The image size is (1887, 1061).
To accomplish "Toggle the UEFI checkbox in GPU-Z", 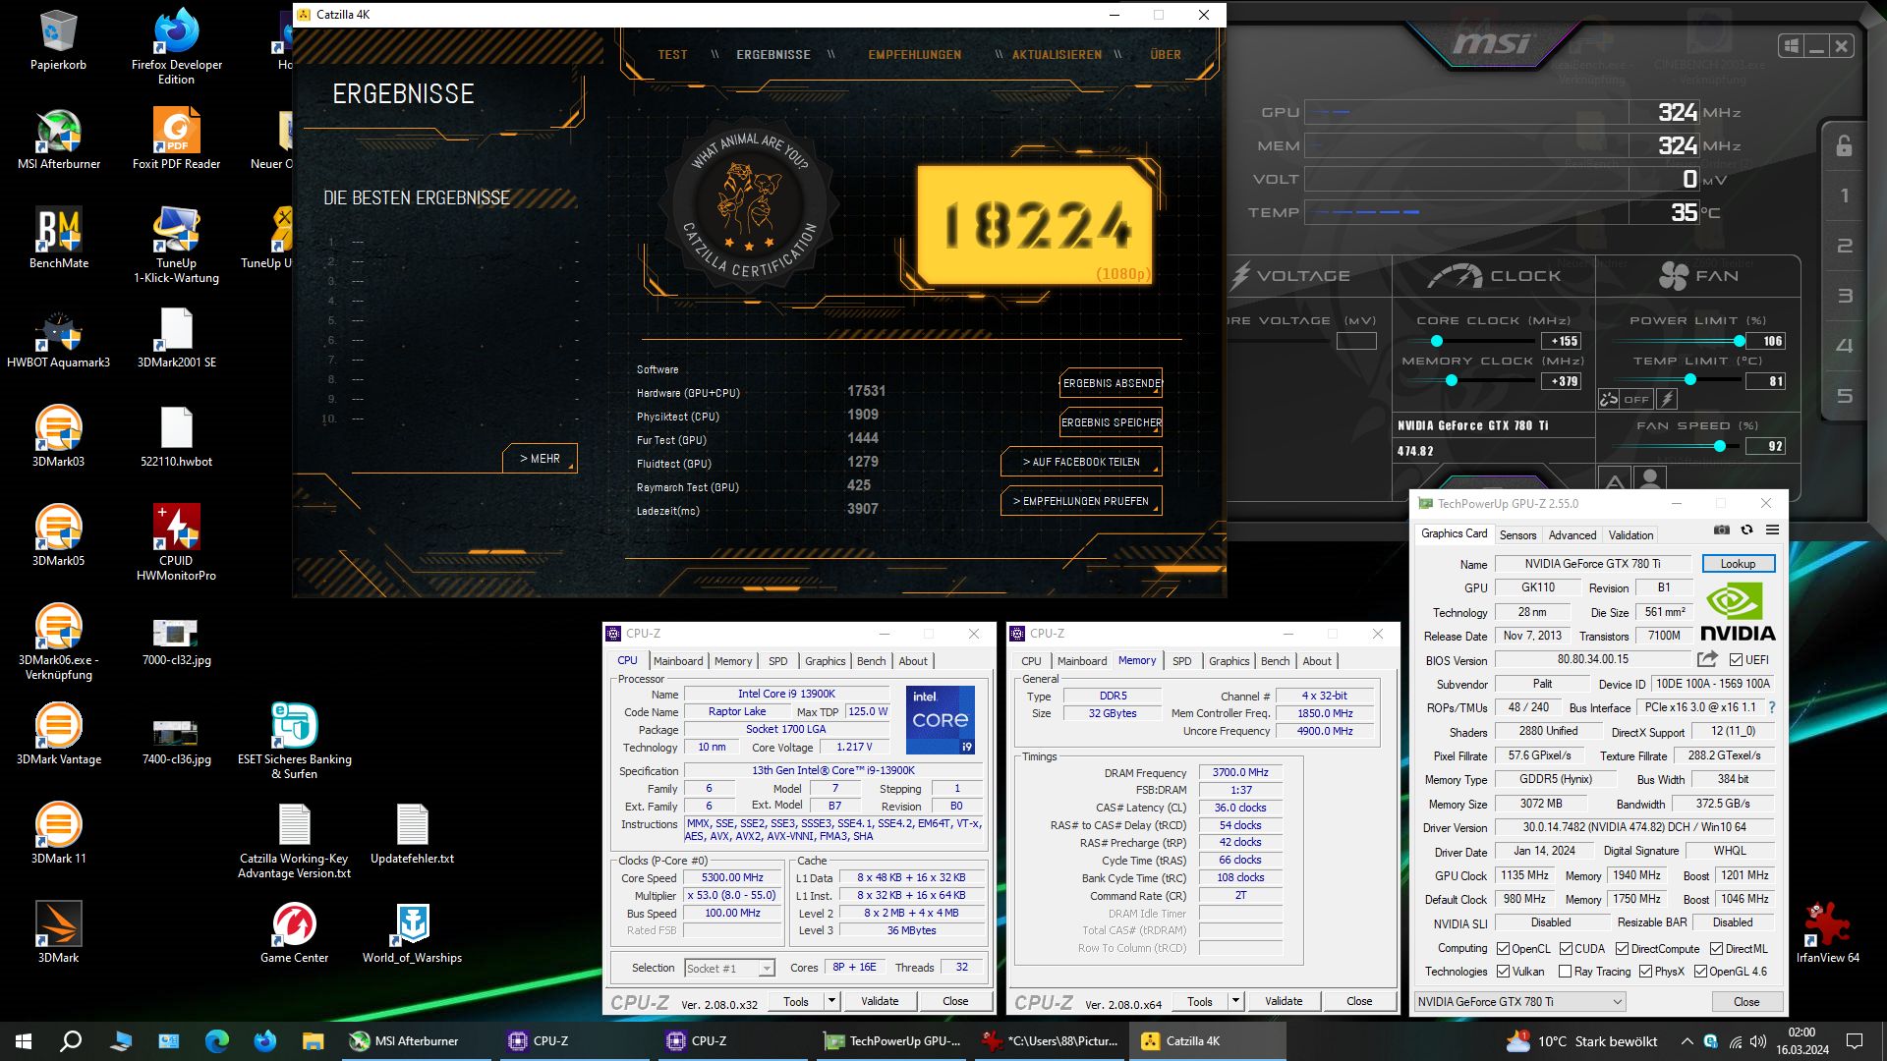I will (1736, 660).
